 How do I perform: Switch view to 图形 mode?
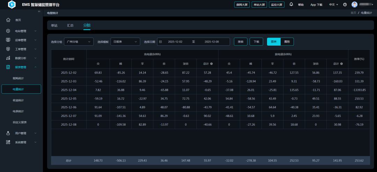coord(287,42)
